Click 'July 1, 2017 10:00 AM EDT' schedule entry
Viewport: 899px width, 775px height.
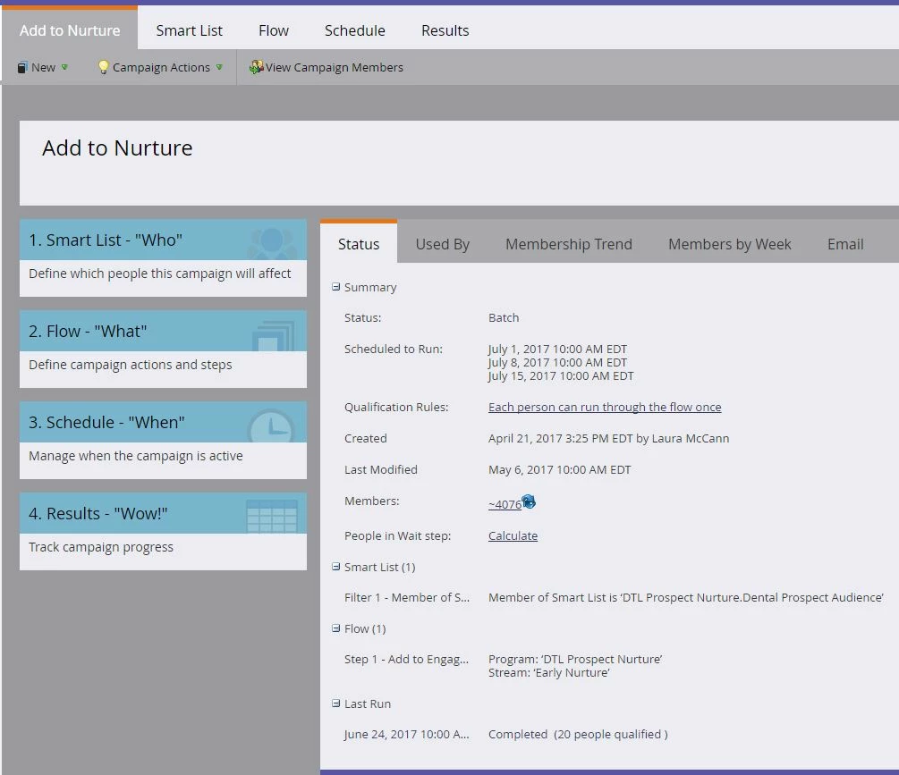click(x=558, y=349)
